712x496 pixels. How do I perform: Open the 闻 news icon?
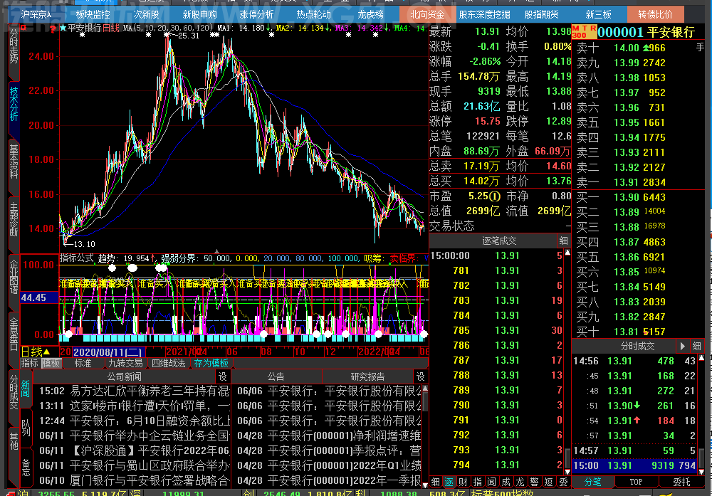tap(492, 482)
